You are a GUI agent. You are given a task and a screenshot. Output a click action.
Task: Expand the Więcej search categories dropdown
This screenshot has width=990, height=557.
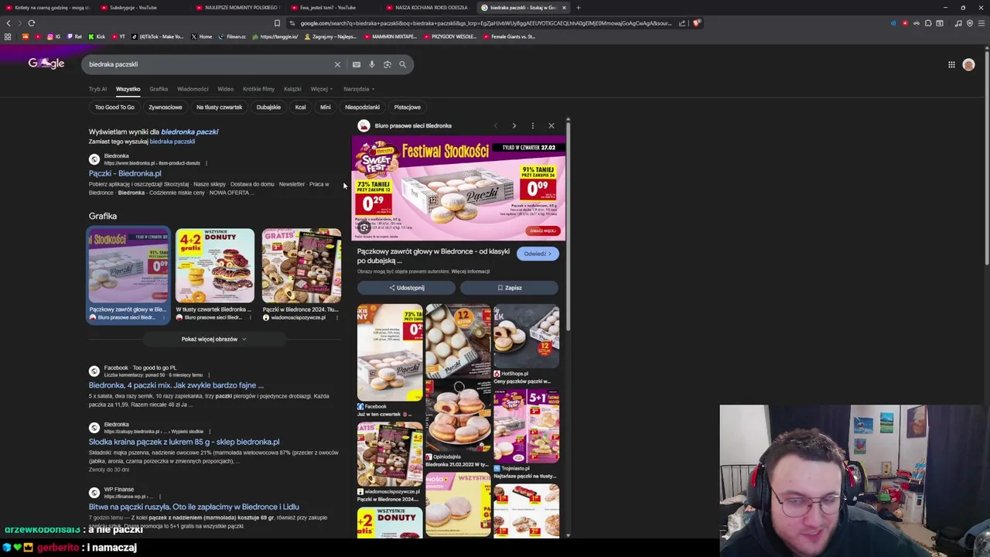pyautogui.click(x=321, y=89)
